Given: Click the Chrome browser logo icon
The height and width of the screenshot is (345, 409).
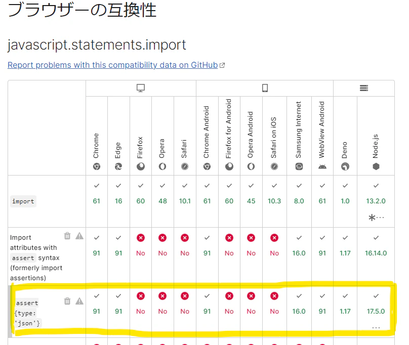Looking at the screenshot, I should [97, 166].
